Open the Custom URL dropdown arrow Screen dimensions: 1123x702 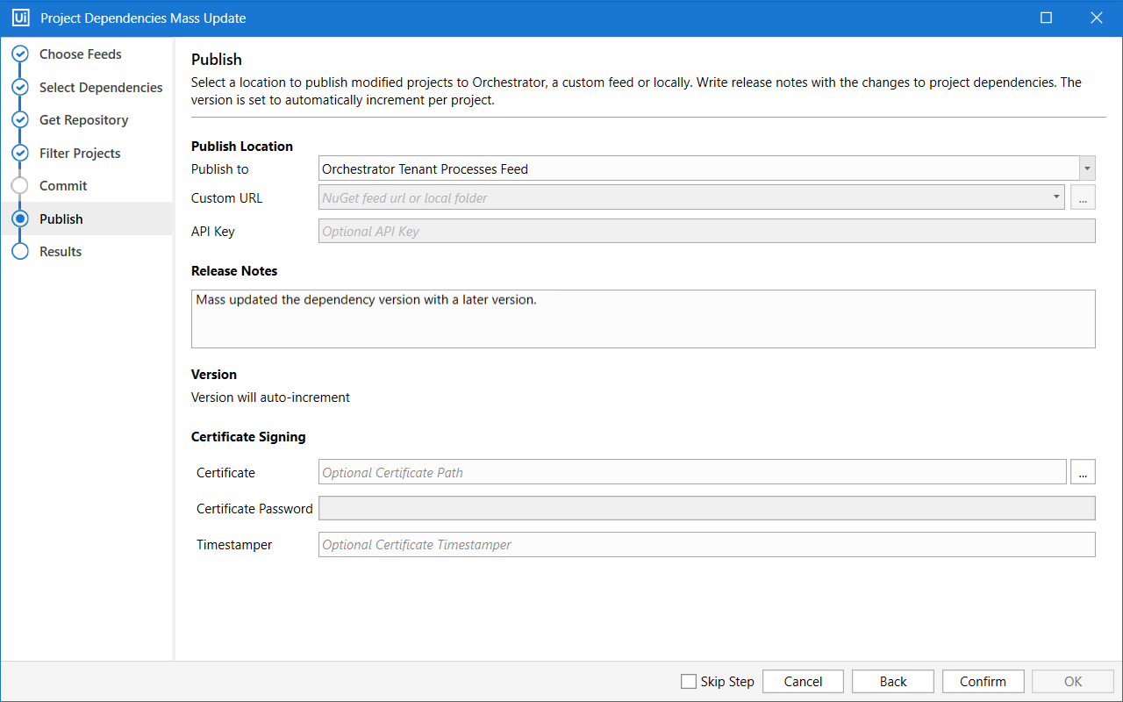tap(1056, 197)
